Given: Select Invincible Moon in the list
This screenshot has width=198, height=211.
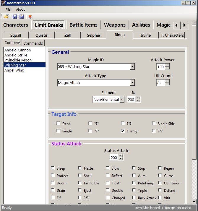Looking at the screenshot, I should click(25, 60).
